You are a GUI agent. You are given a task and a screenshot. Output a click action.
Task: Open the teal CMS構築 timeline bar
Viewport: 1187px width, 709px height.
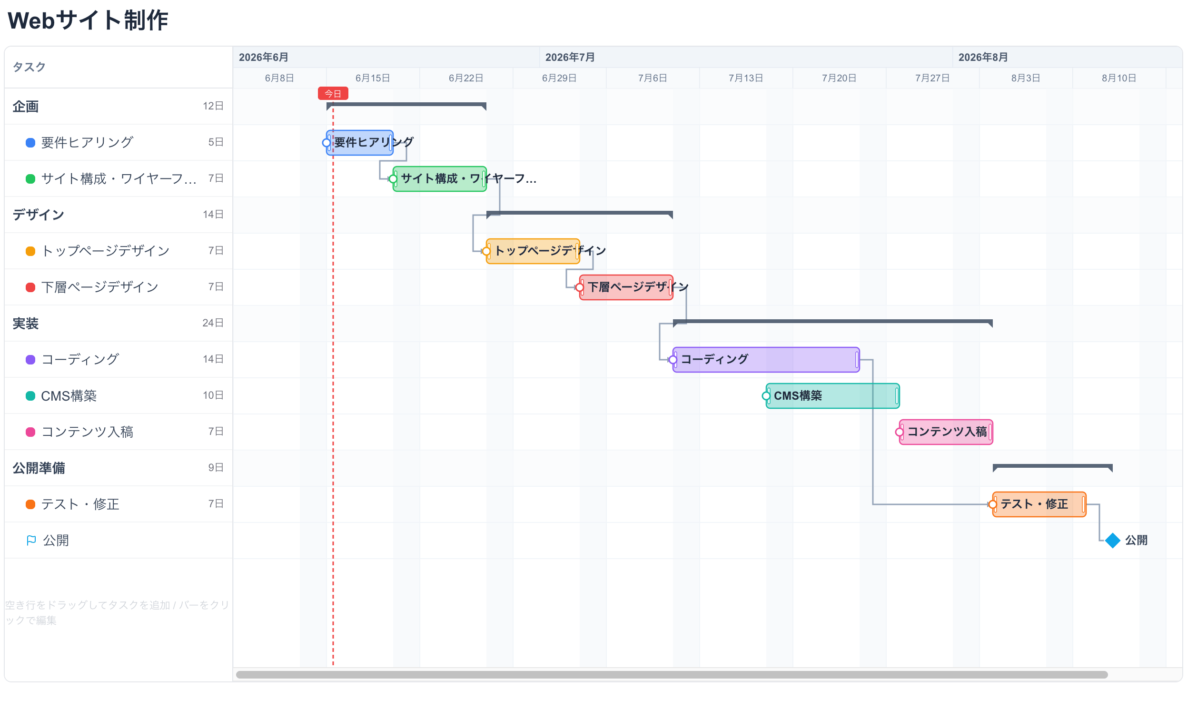(832, 395)
